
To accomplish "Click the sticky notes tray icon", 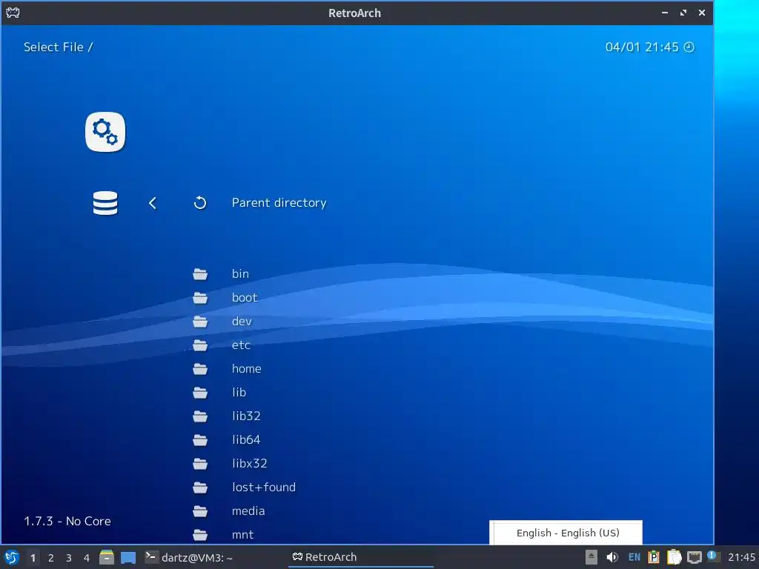I will click(x=675, y=557).
